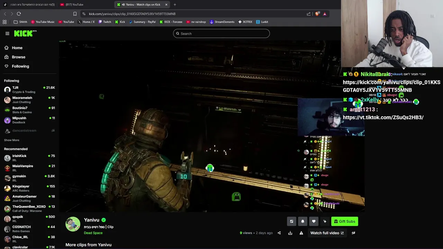Viewport: 443px width, 249px height.
Task: Close the Yanivu Kick tab
Action: [166, 4]
